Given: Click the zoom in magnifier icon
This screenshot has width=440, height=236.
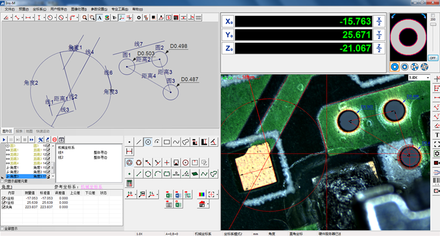Looking at the screenshot, I should coord(85,18).
